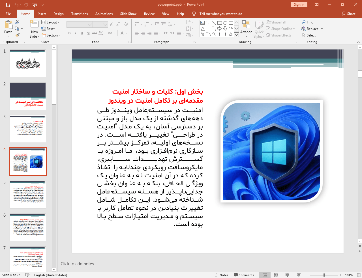Select slide 2 thumbnail
This screenshot has width=362, height=278.
(28, 96)
